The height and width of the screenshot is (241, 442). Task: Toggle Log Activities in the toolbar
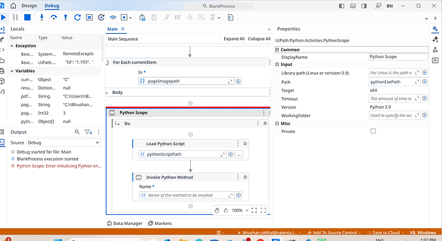[x=178, y=17]
